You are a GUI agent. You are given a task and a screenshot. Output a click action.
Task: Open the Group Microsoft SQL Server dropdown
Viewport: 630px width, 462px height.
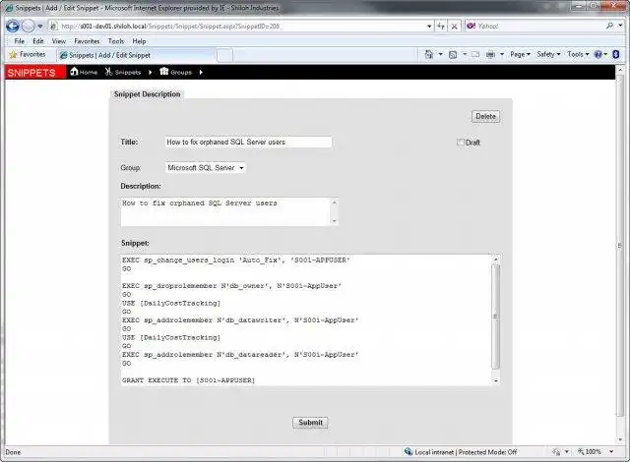click(x=206, y=168)
